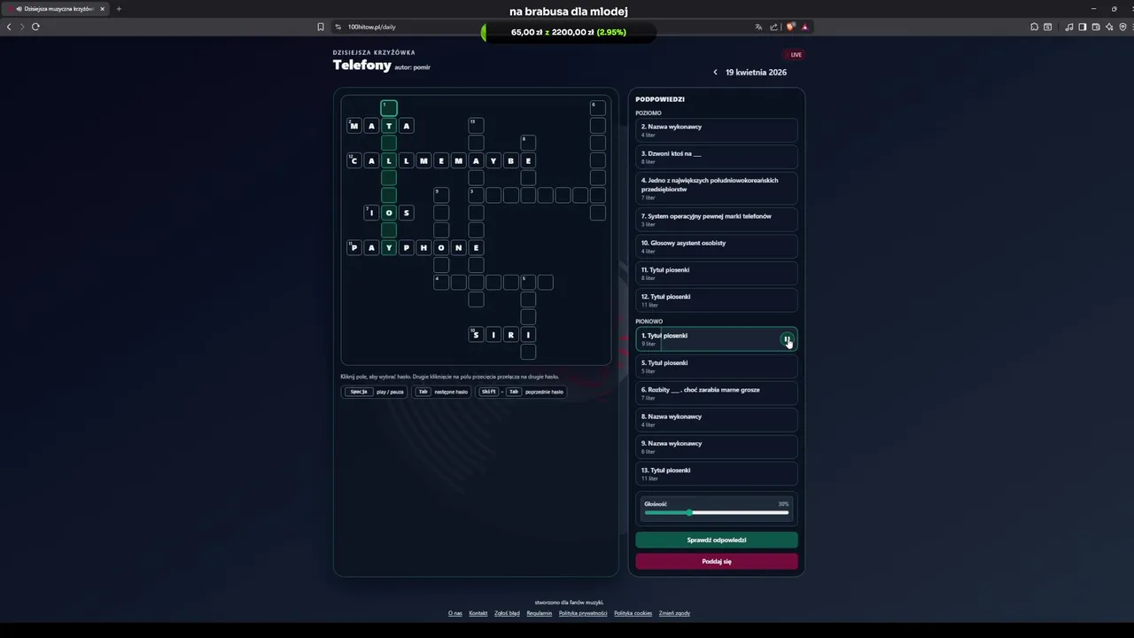Open the Leo AI sparkle icon
The height and width of the screenshot is (638, 1134).
point(1109,27)
